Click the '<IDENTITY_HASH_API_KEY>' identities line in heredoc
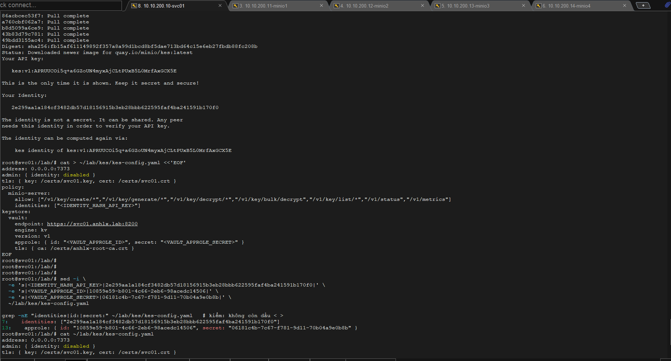This screenshot has width=671, height=361. point(77,206)
